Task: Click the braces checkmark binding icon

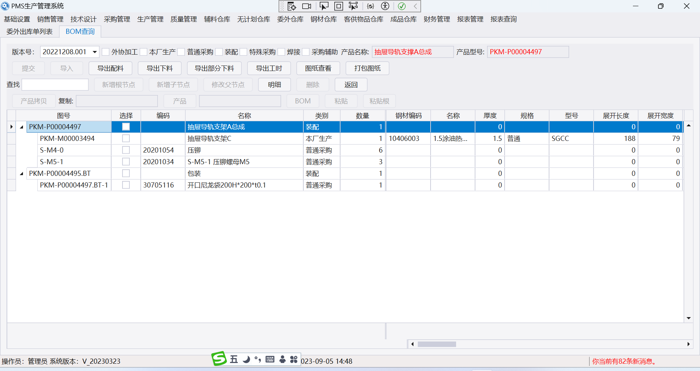Action: click(370, 6)
